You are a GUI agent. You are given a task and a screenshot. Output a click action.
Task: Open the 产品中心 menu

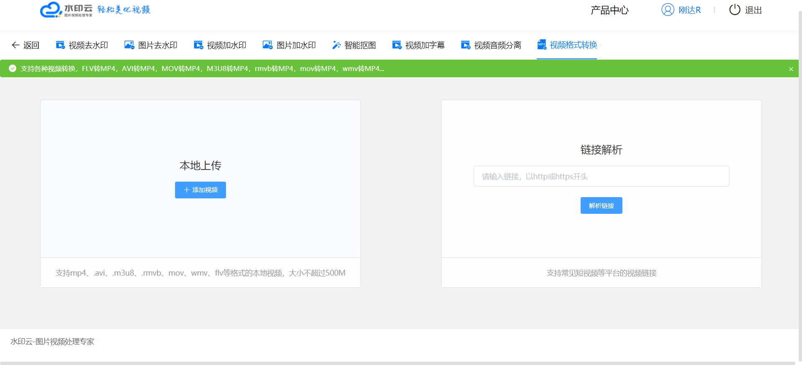[x=609, y=10]
